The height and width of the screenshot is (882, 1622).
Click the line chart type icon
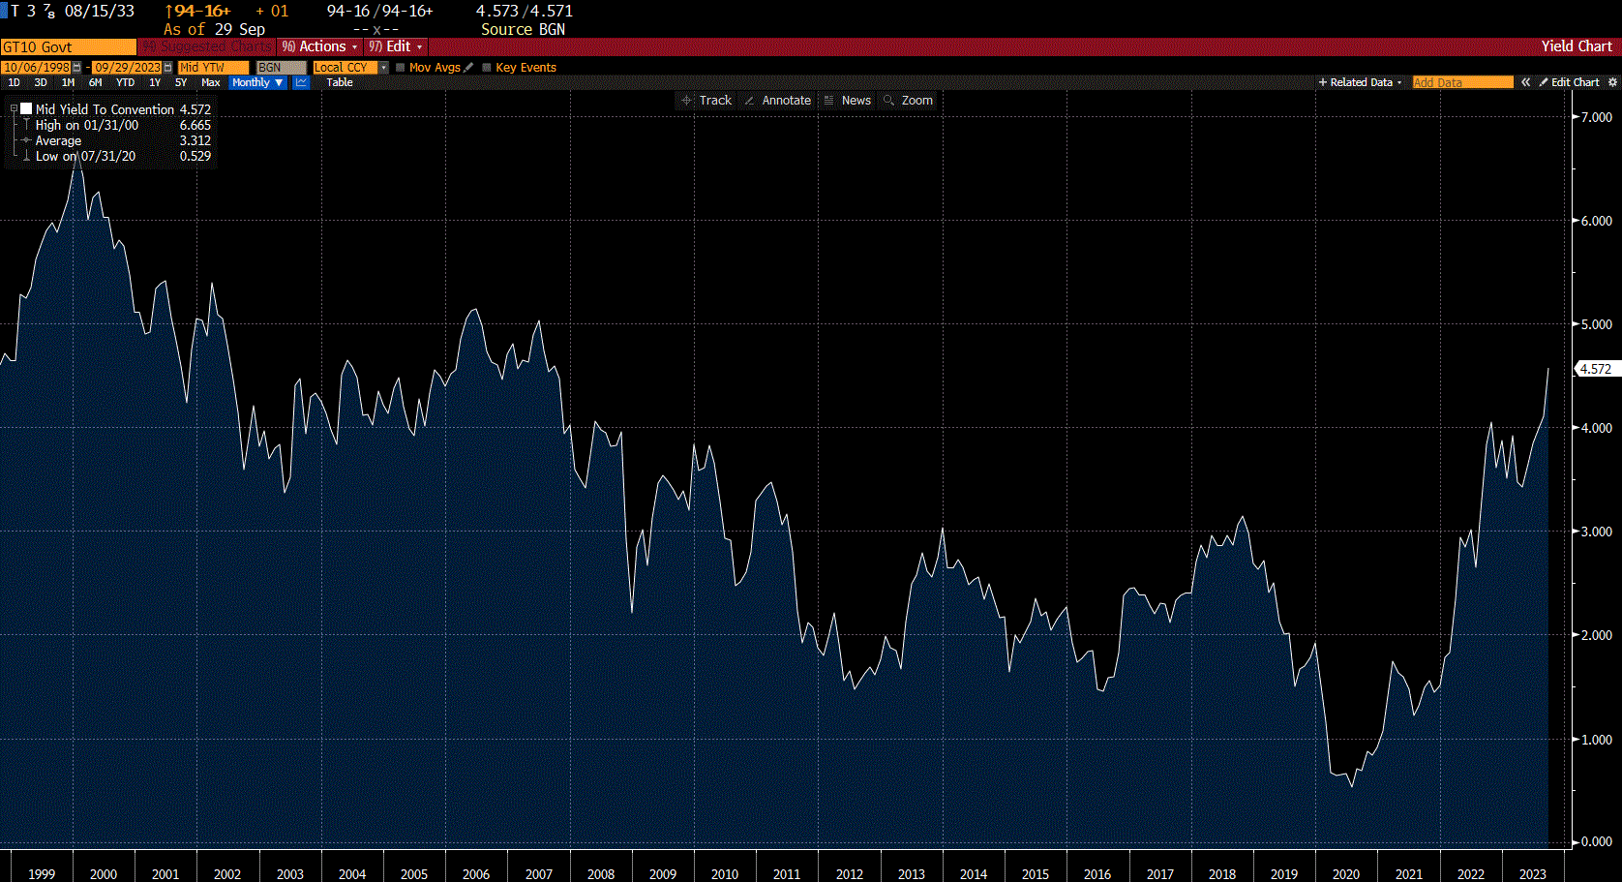point(301,82)
